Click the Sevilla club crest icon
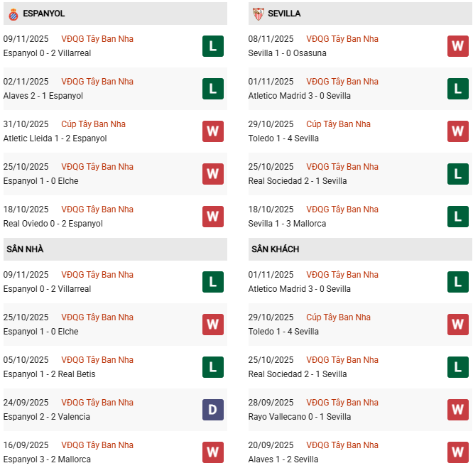 [x=258, y=13]
